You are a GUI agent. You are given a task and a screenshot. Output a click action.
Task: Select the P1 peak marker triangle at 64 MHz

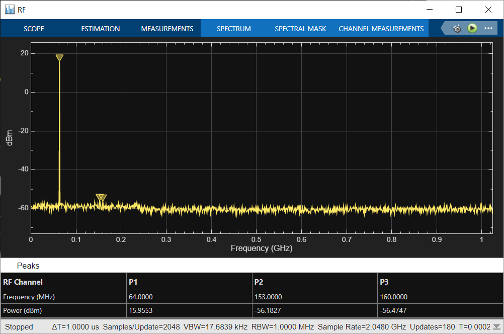tap(59, 58)
